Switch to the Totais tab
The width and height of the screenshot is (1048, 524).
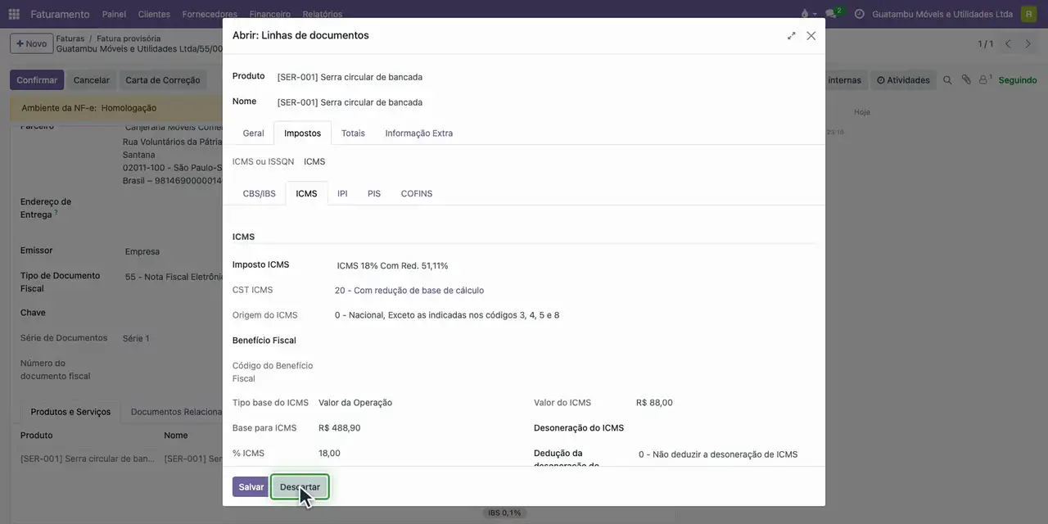coord(353,133)
